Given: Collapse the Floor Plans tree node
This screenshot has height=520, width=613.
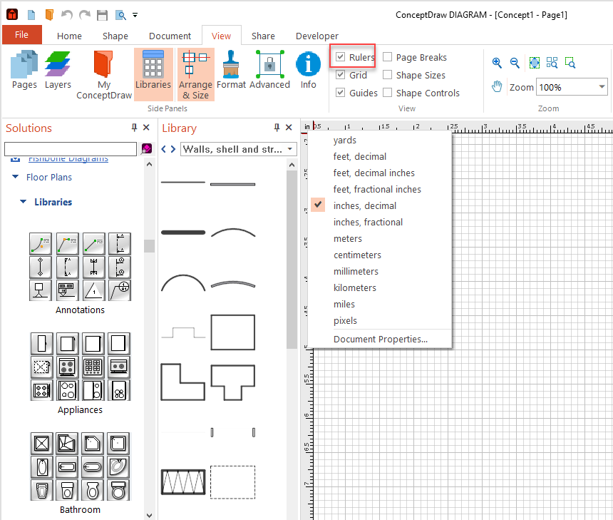Looking at the screenshot, I should click(15, 177).
